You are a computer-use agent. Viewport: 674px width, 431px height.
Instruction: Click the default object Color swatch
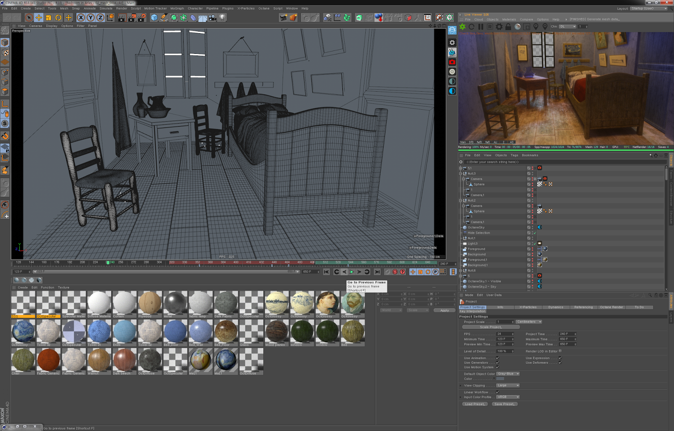coord(500,379)
